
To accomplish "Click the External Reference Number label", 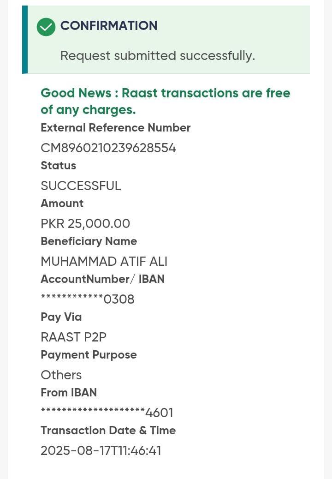I will point(115,128).
